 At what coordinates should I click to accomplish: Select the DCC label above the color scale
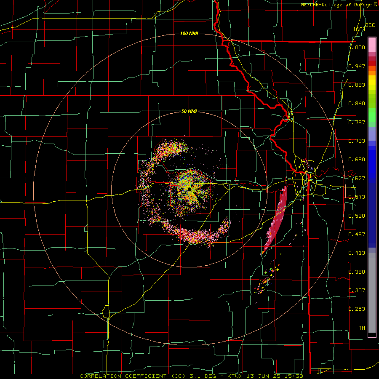point(370,25)
